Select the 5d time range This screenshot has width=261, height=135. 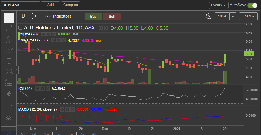(34, 134)
